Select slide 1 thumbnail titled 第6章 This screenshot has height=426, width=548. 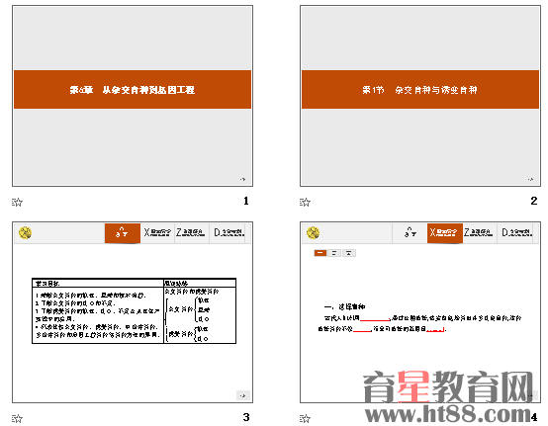(x=133, y=96)
